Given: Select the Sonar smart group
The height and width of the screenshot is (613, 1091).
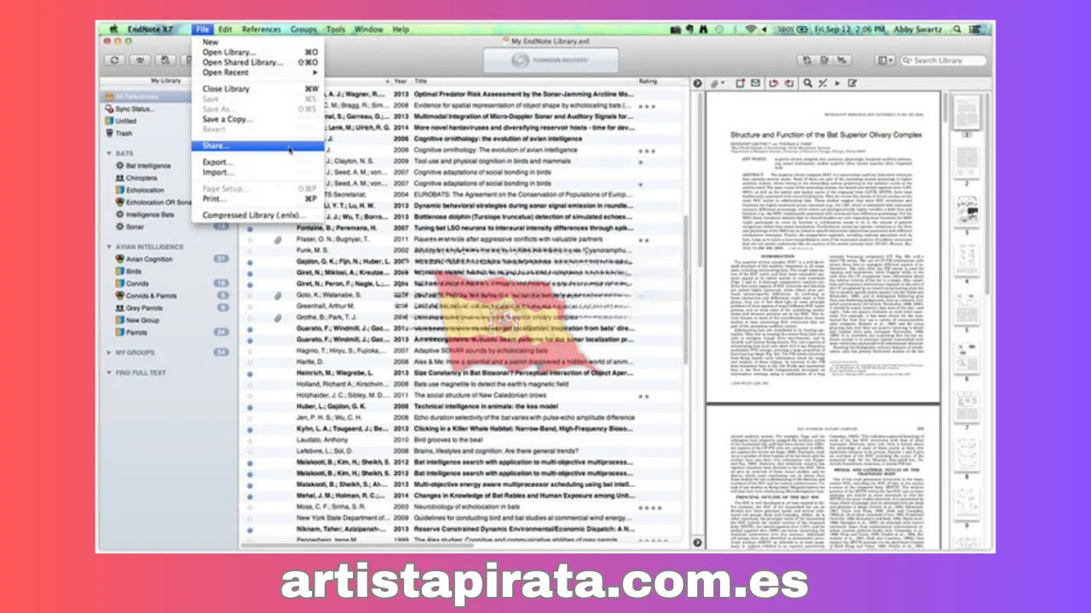Looking at the screenshot, I should [x=135, y=226].
